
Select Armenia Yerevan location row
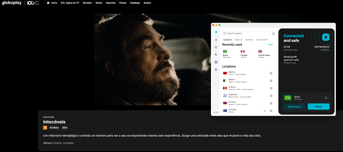coord(248,103)
